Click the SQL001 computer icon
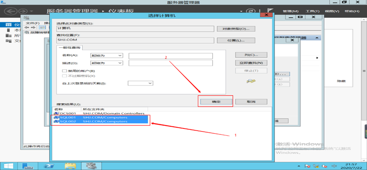The height and width of the screenshot is (170, 367). [56, 117]
